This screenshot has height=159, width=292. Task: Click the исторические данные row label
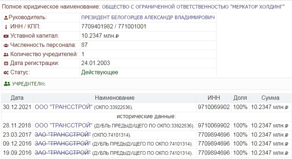tap(146, 116)
